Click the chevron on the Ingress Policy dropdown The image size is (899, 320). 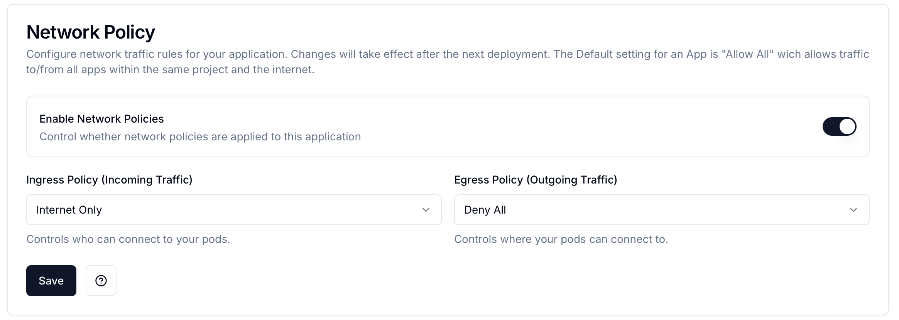[x=426, y=210]
